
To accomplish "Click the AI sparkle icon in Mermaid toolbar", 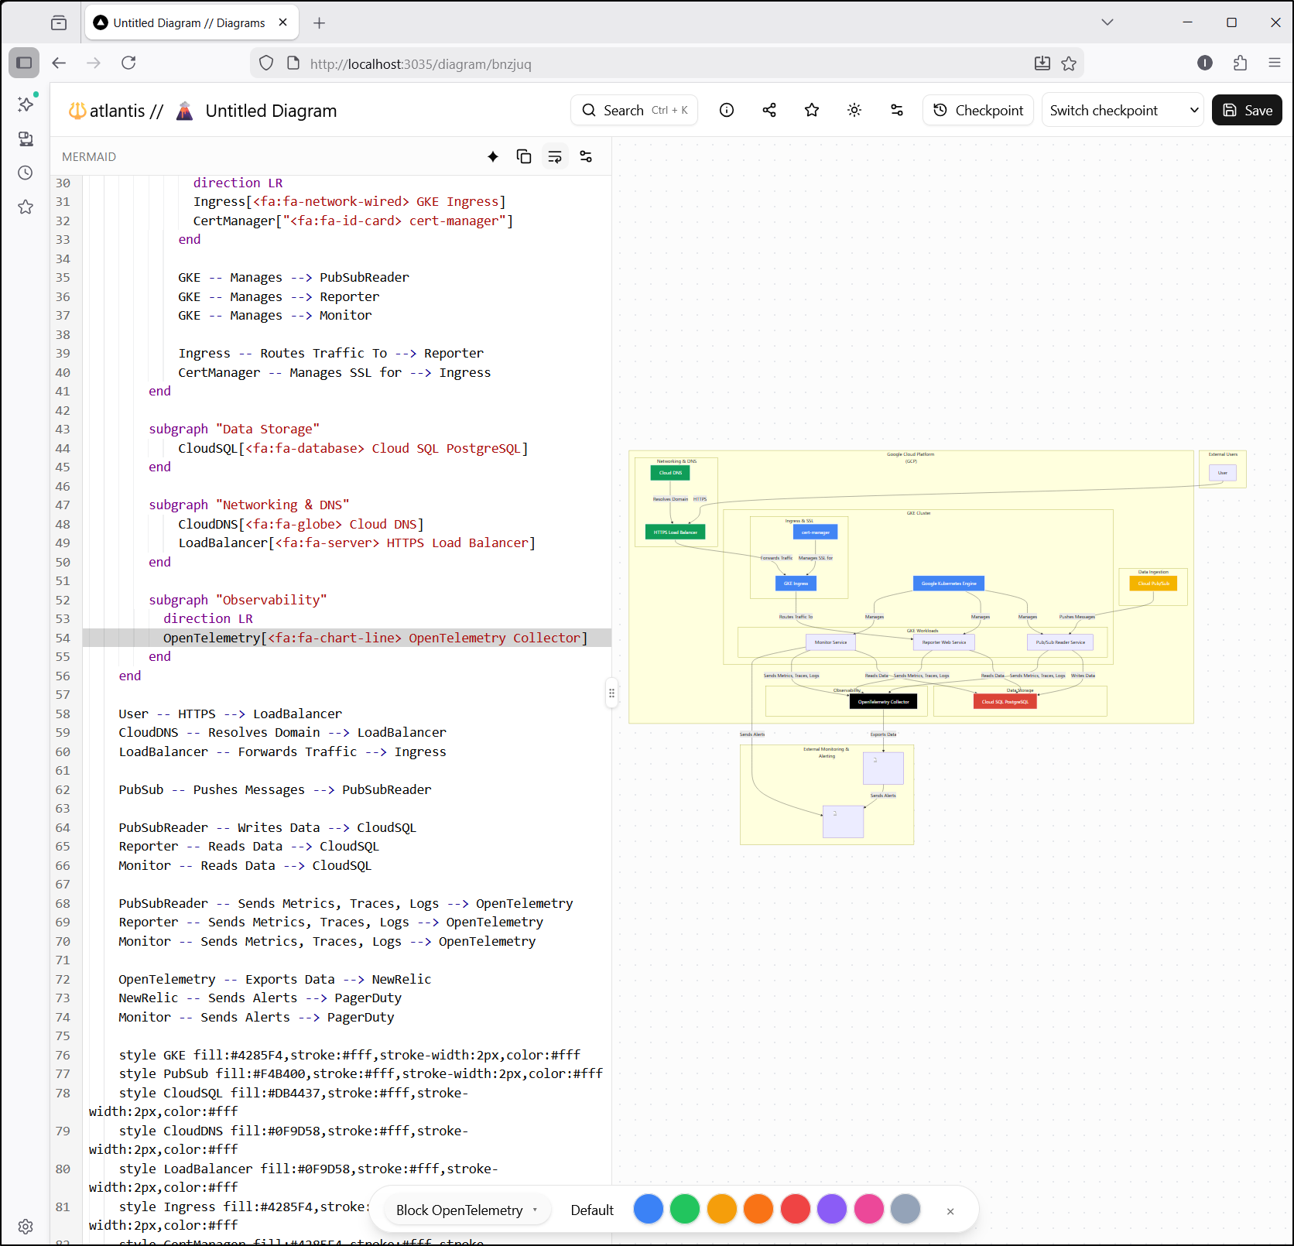I will tap(493, 157).
